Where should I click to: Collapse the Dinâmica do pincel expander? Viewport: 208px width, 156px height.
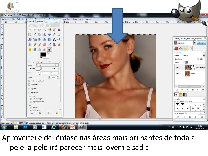click(29, 81)
